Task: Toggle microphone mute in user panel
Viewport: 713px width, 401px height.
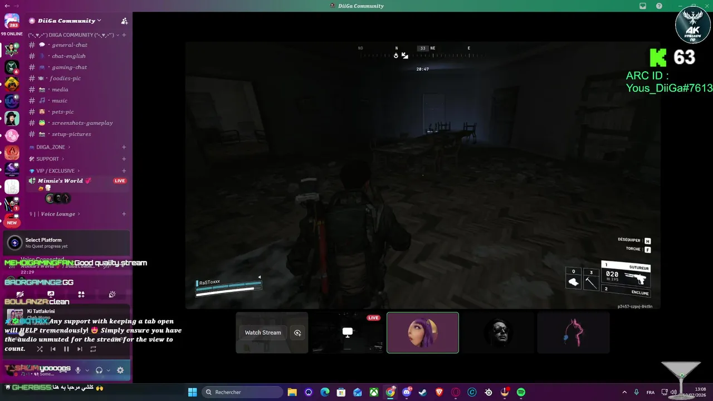Action: (x=78, y=370)
